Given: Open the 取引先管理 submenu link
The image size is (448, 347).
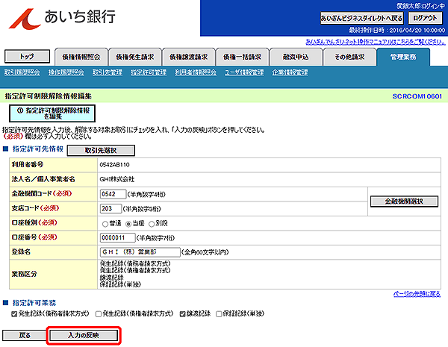Looking at the screenshot, I should (108, 72).
